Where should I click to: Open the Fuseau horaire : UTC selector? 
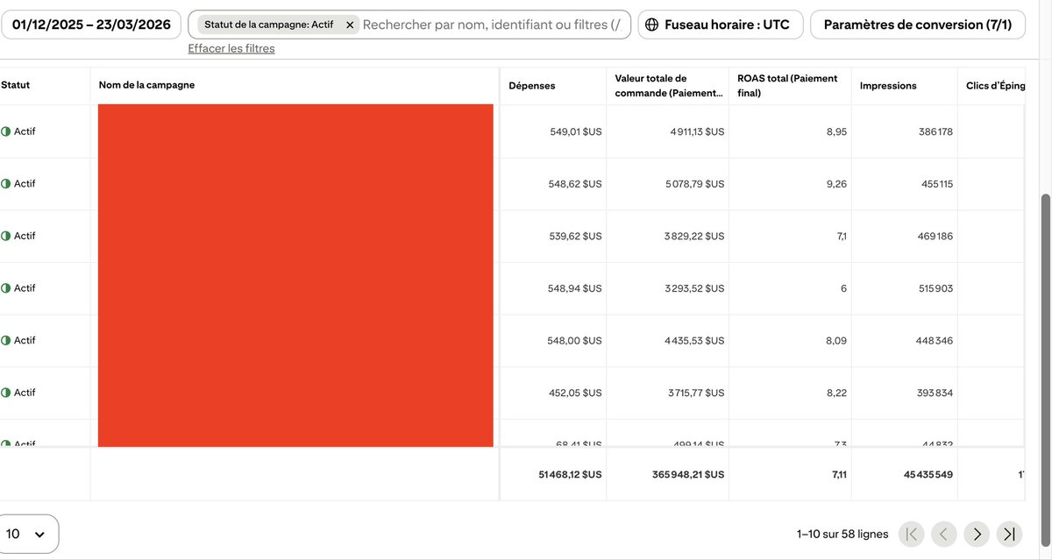tap(720, 25)
